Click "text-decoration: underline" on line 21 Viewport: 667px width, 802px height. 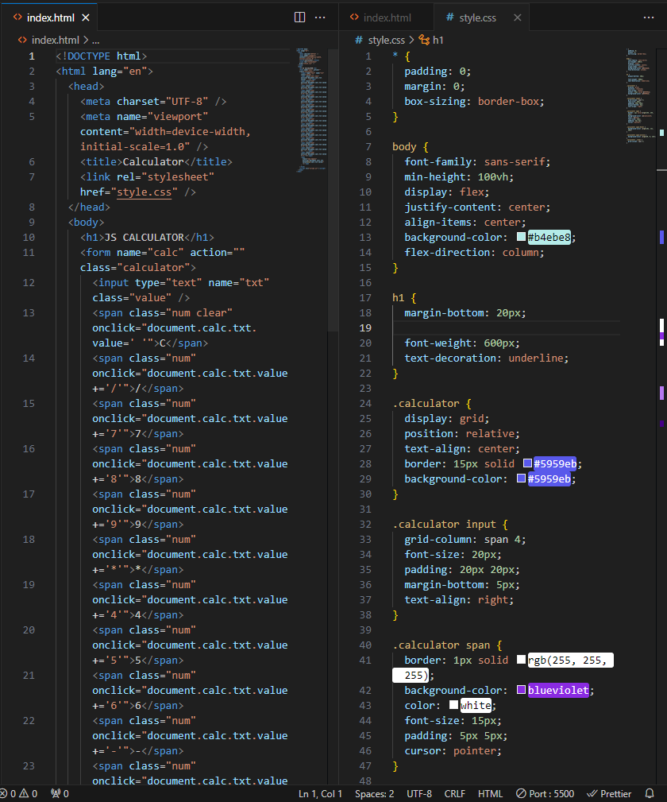(x=486, y=358)
